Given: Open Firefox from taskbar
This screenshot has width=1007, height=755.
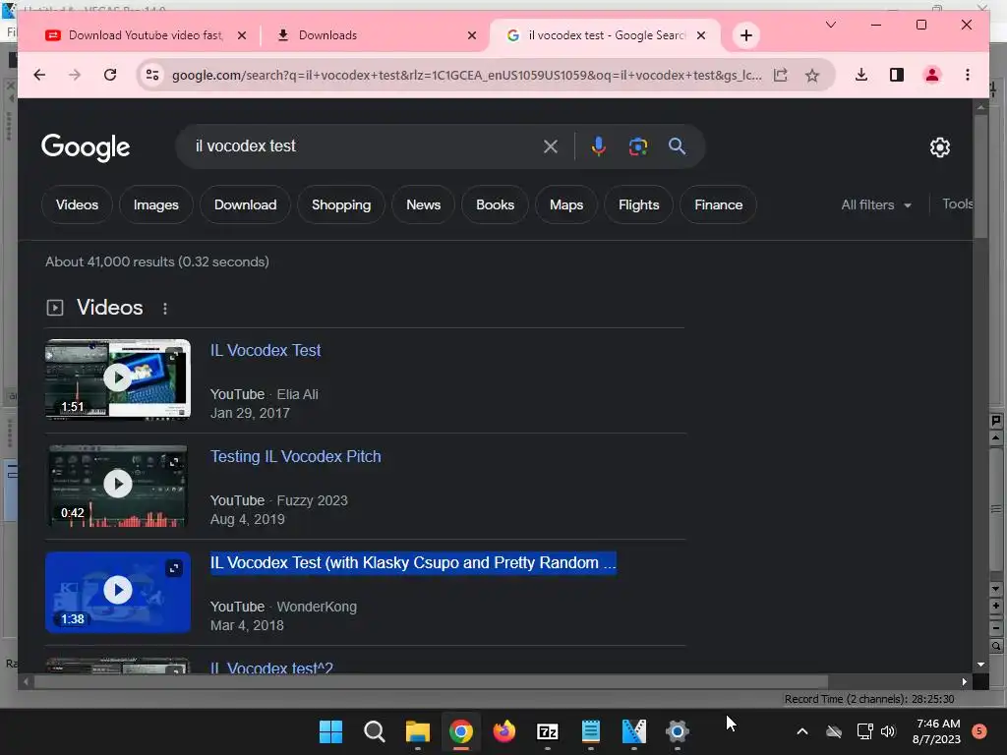Looking at the screenshot, I should pos(504,731).
